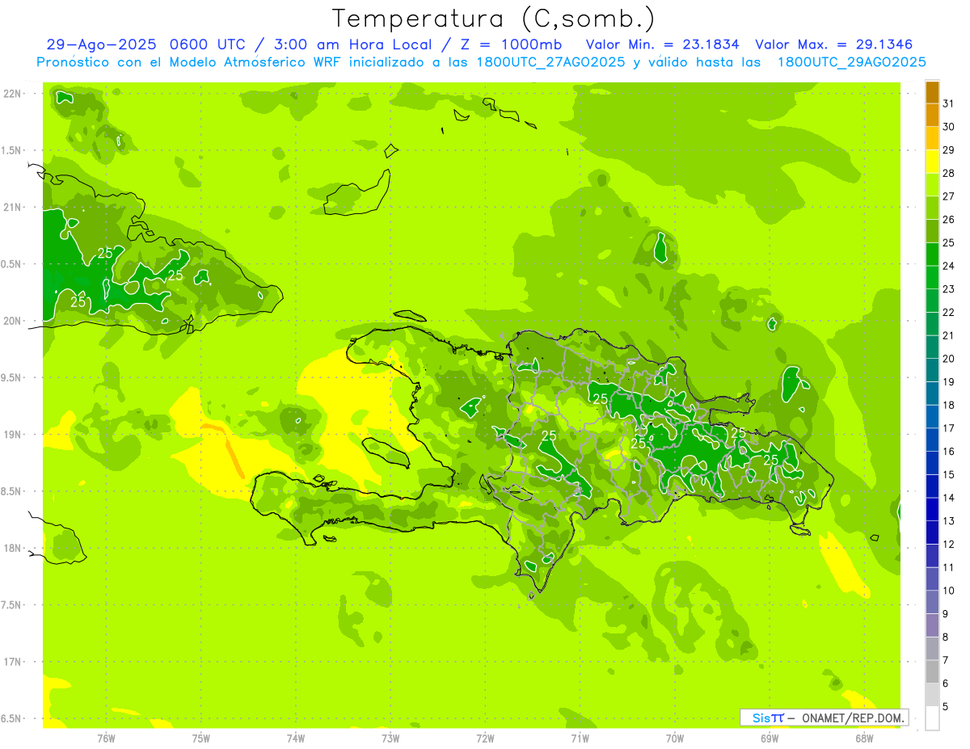Image resolution: width=970 pixels, height=749 pixels.
Task: Click the 69W longitude axis label
Action: pyautogui.click(x=770, y=738)
